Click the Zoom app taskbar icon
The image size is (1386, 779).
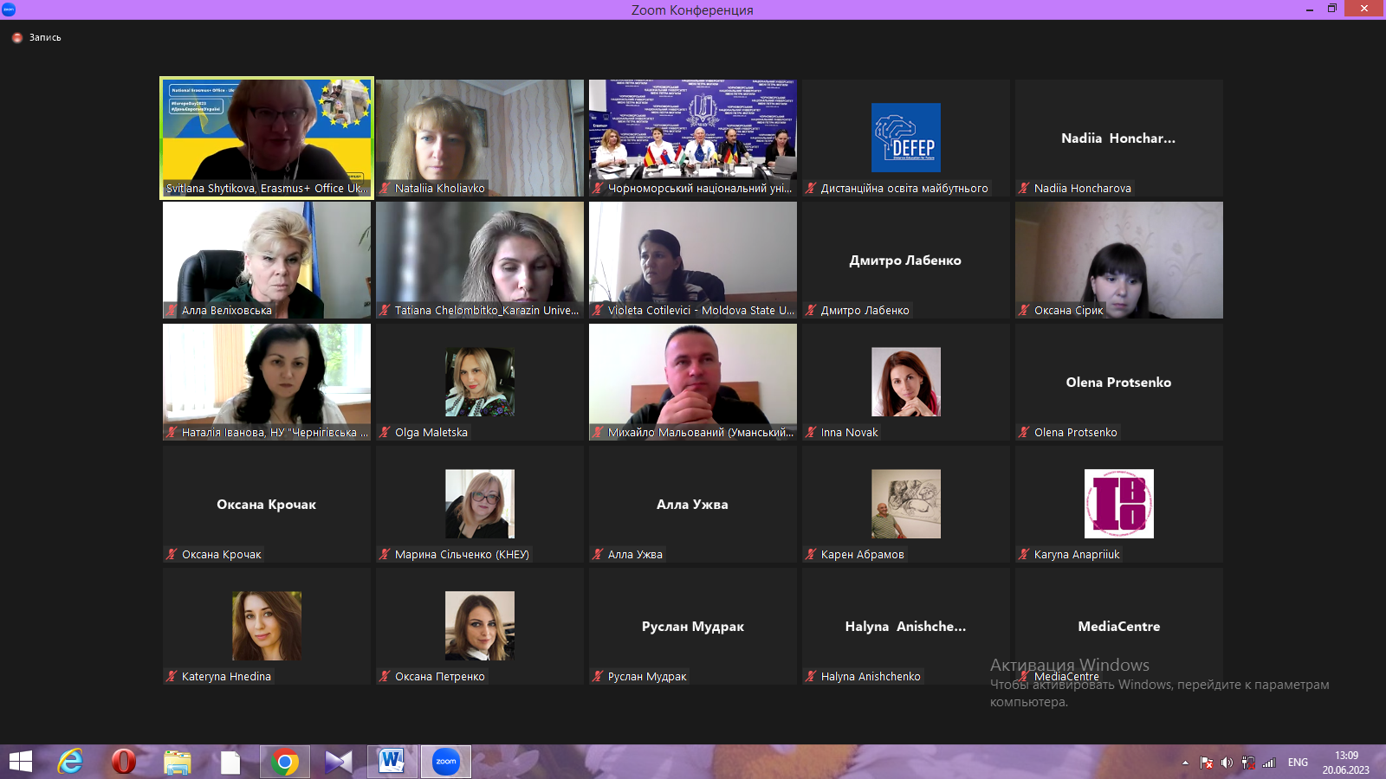(x=446, y=762)
